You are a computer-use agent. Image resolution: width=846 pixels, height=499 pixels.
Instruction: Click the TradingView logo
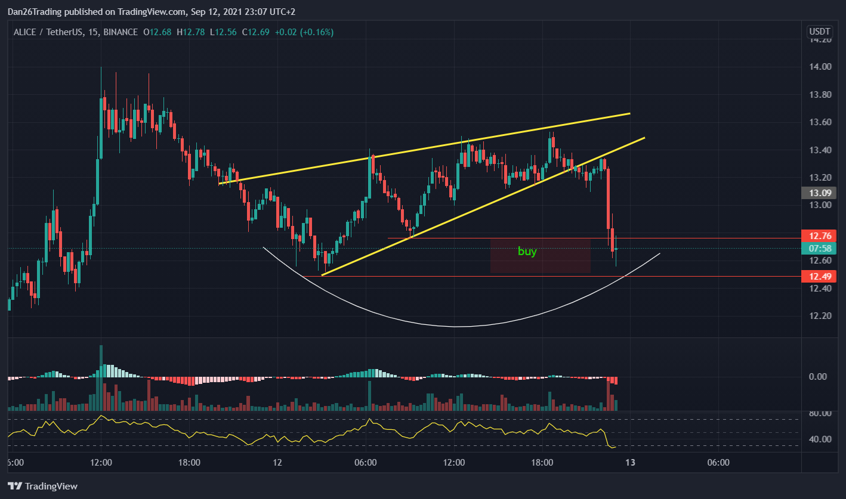coord(42,486)
